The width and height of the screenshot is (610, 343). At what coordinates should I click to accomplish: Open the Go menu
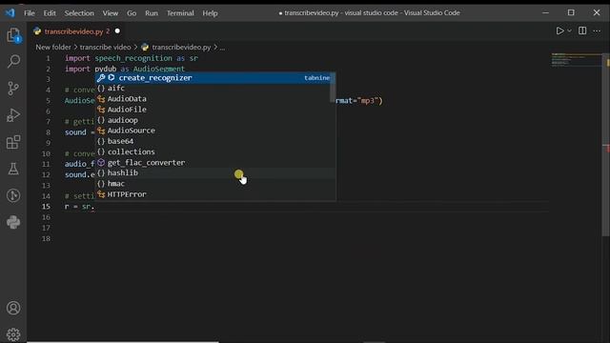132,12
